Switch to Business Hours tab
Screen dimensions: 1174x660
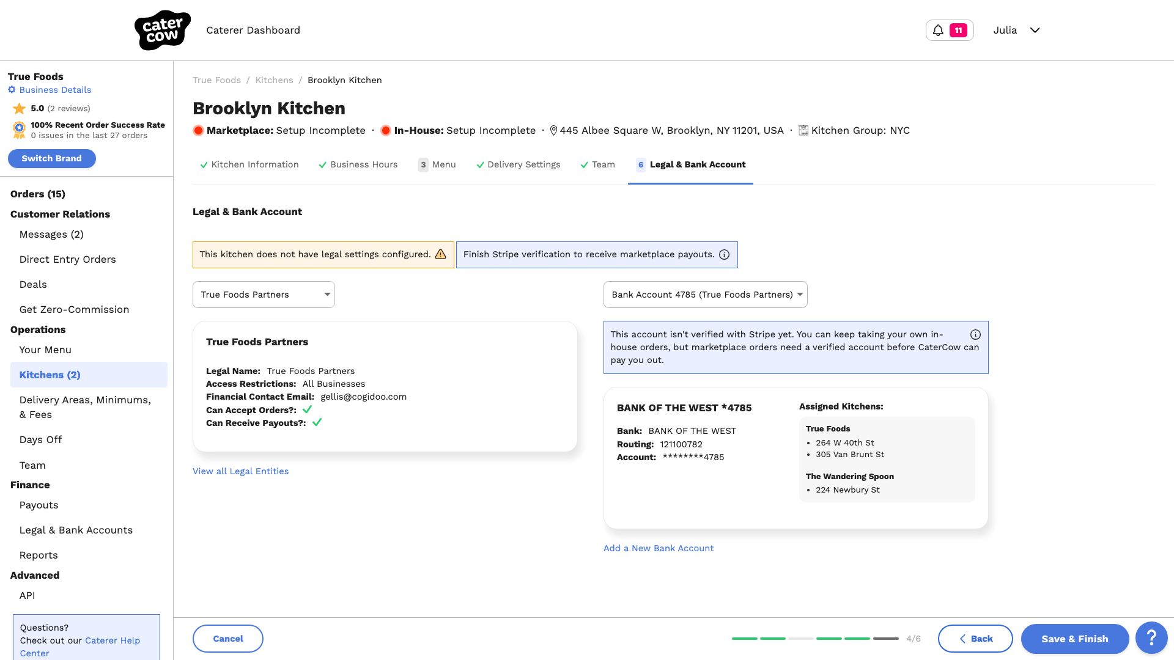click(358, 165)
